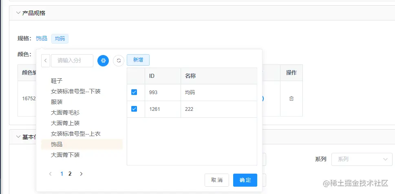The height and width of the screenshot is (194, 395).
Task: Uncheck the 993 均码 row checkbox
Action: point(134,92)
